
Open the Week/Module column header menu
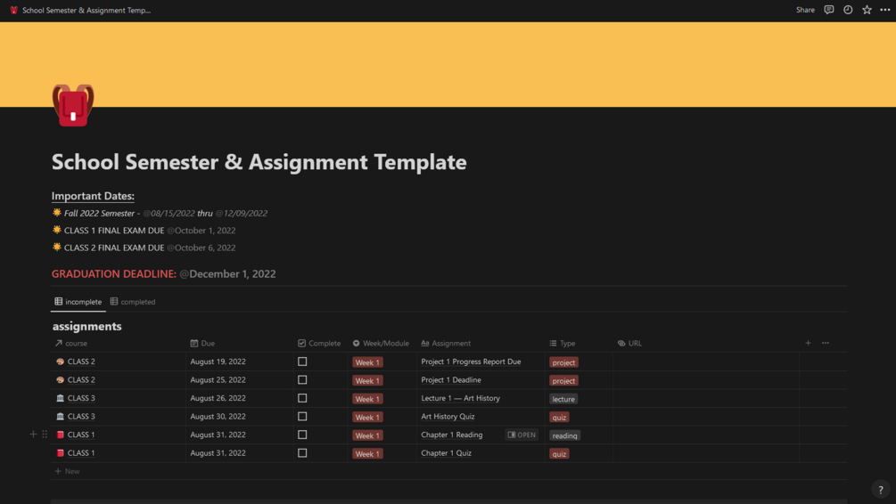coord(381,343)
